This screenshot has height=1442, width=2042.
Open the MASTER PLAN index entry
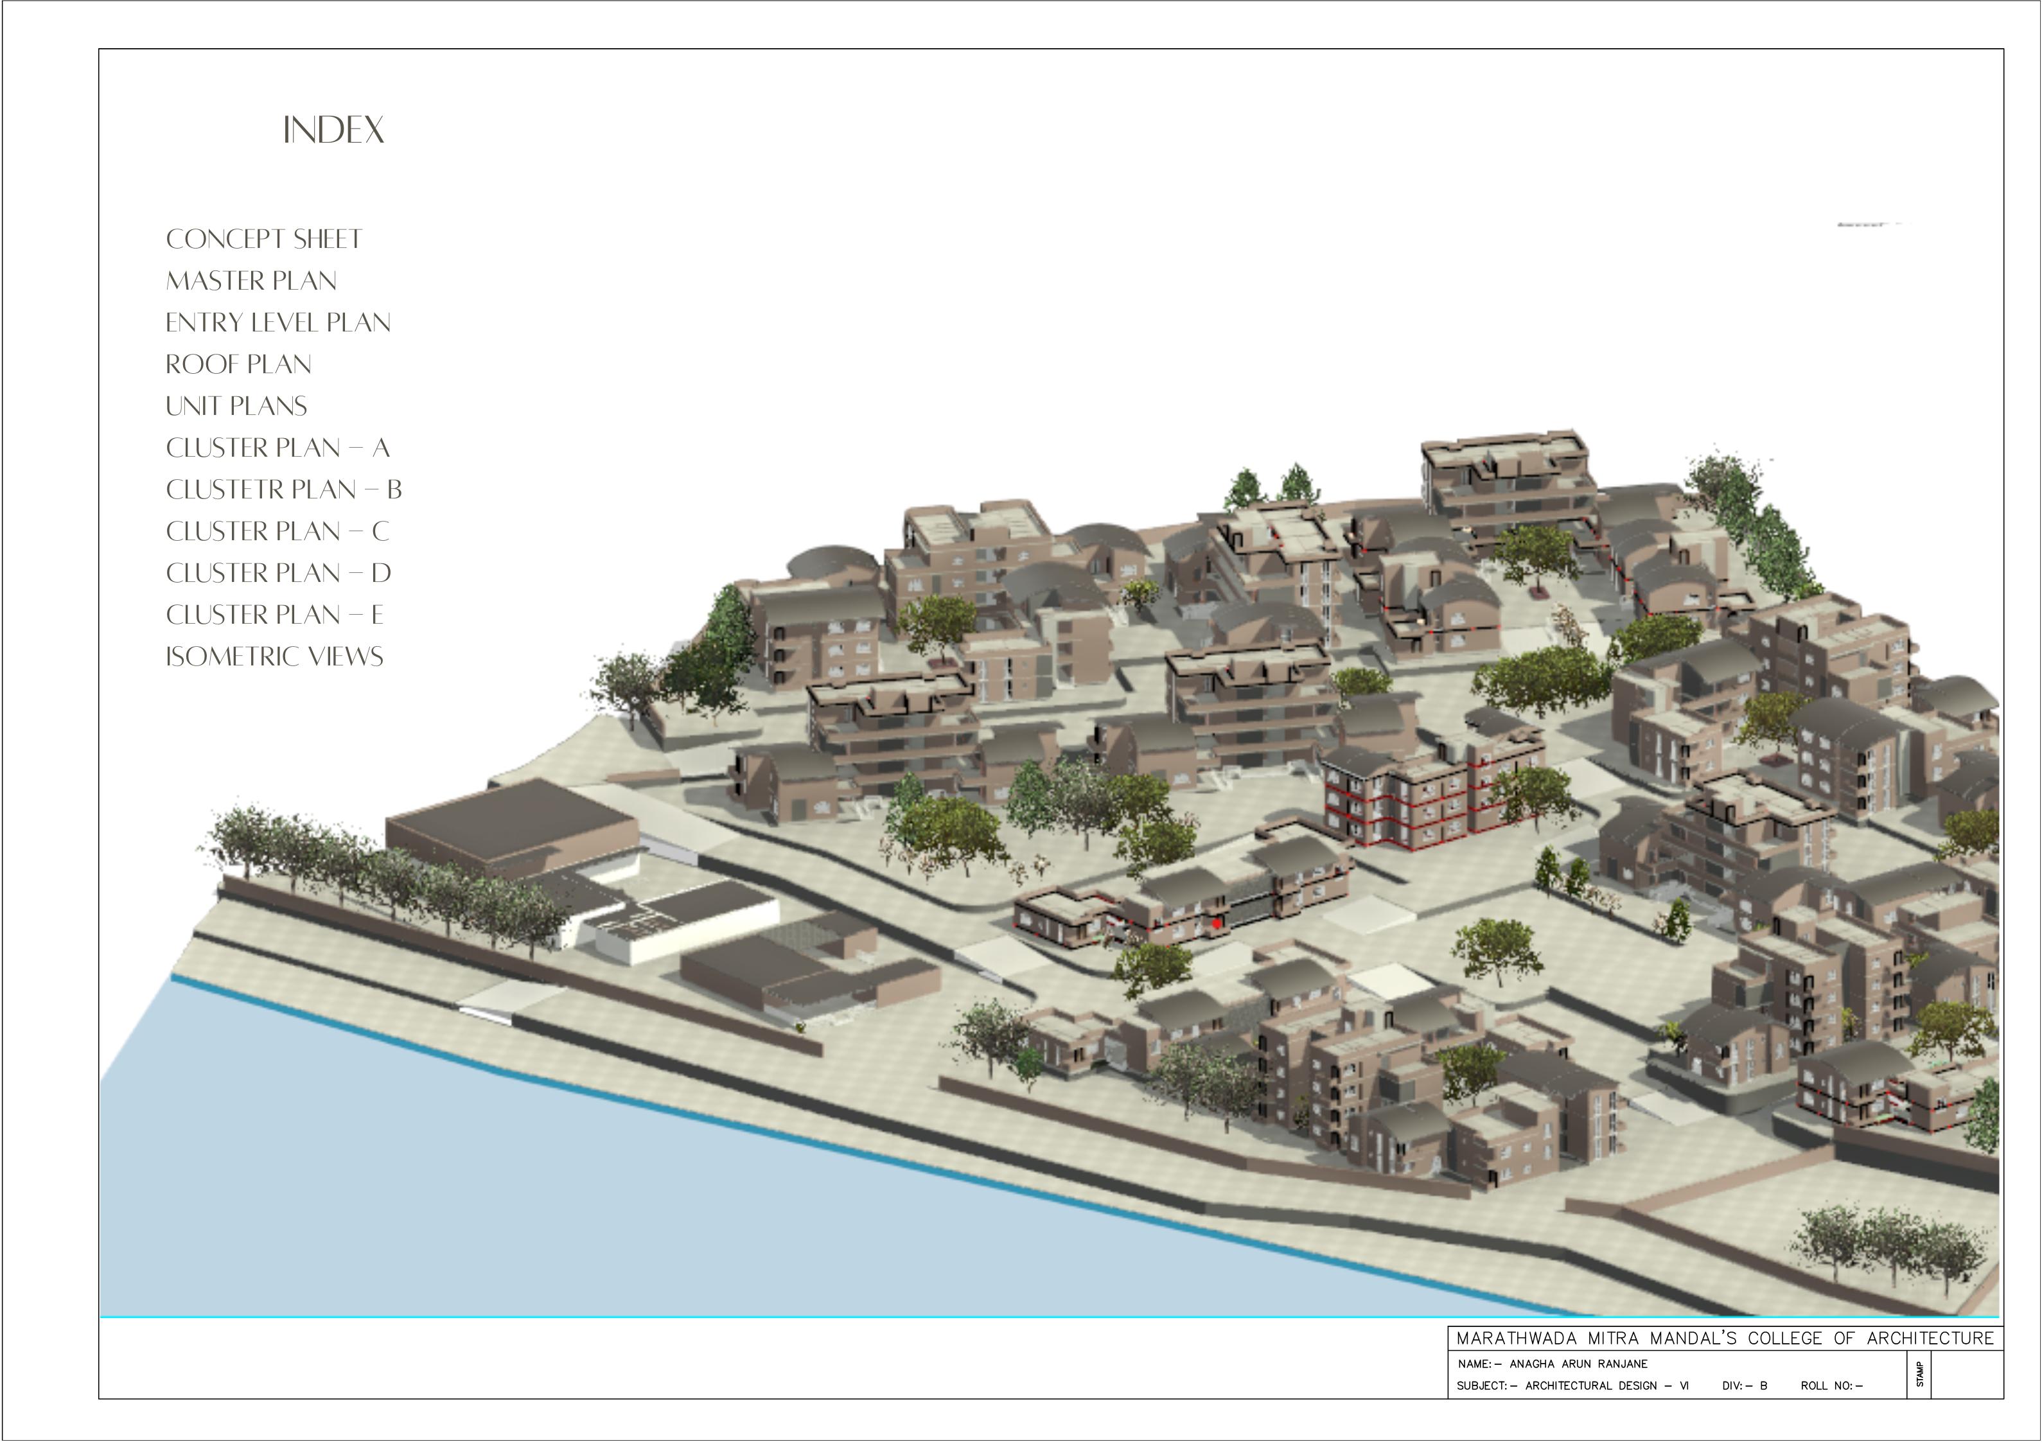252,281
